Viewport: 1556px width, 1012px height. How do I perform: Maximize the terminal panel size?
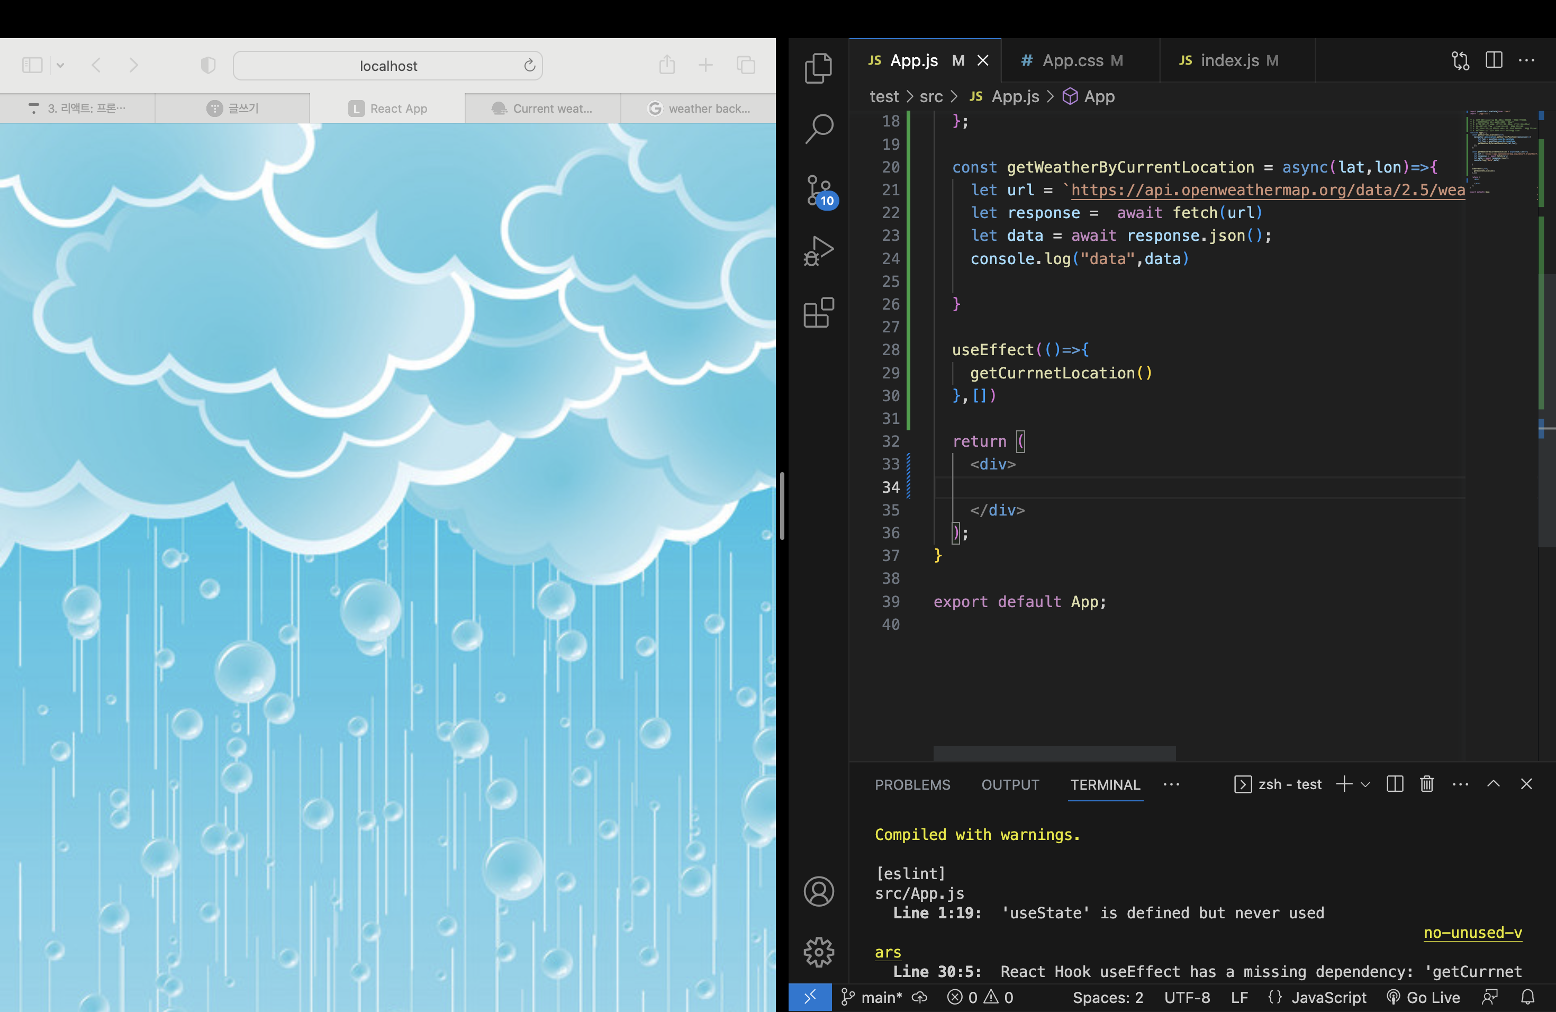coord(1493,784)
